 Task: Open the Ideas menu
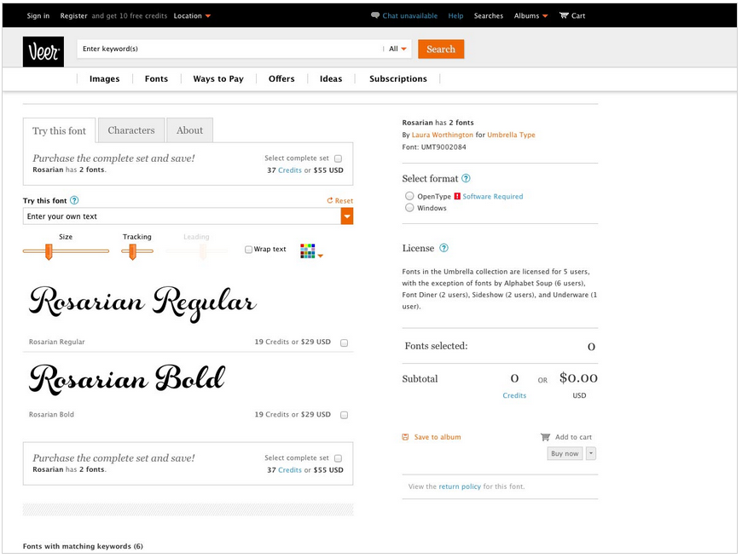click(331, 79)
